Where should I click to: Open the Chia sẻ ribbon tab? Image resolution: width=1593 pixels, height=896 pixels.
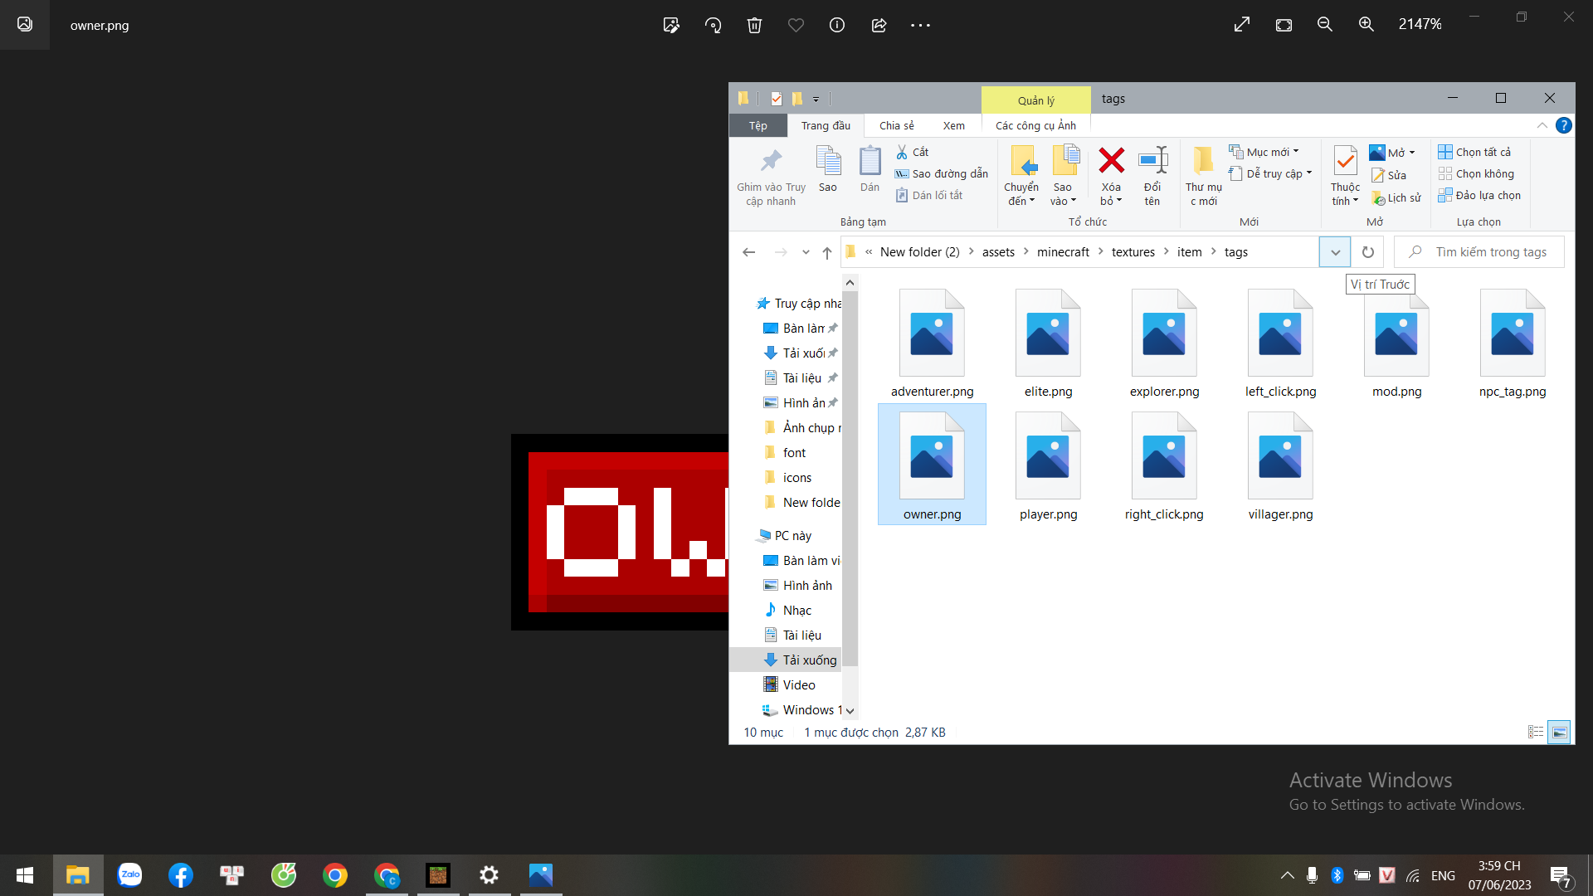896,125
